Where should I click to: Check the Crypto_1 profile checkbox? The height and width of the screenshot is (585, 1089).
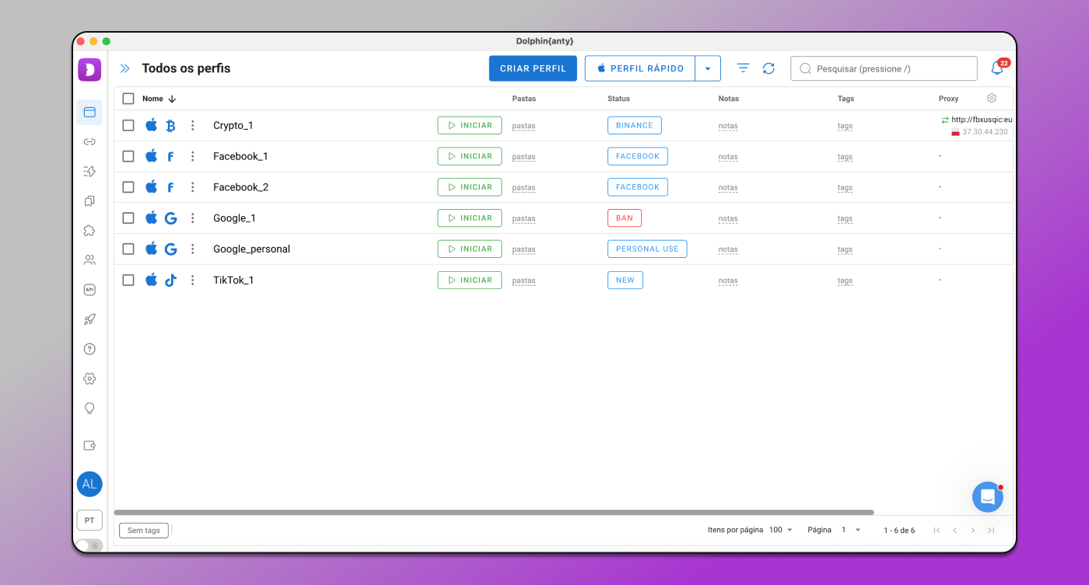coord(128,125)
